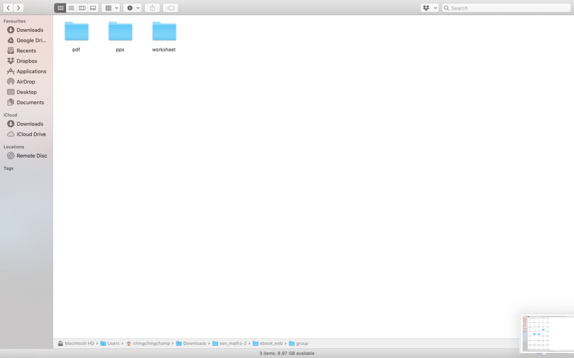Open the pps folder

click(120, 32)
